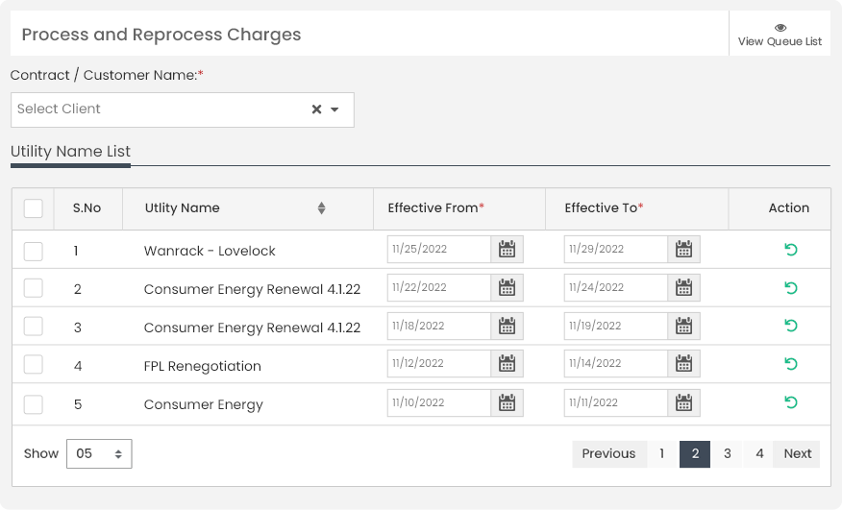Check the row 3 Consumer Energy Renewal checkbox

pos(34,327)
